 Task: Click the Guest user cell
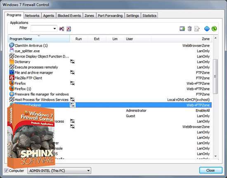click(x=130, y=116)
